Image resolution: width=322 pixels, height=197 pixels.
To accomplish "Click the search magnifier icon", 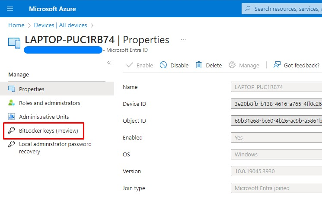I will tap(248, 9).
